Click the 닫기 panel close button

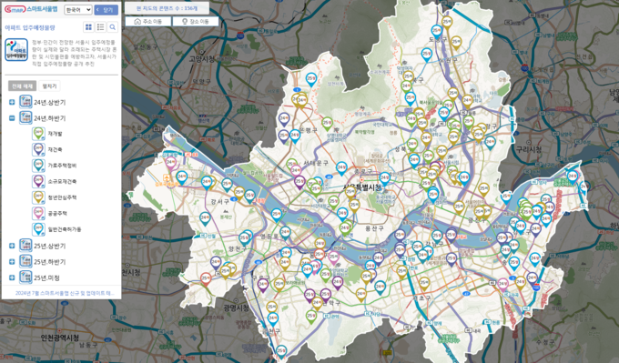[x=107, y=10]
